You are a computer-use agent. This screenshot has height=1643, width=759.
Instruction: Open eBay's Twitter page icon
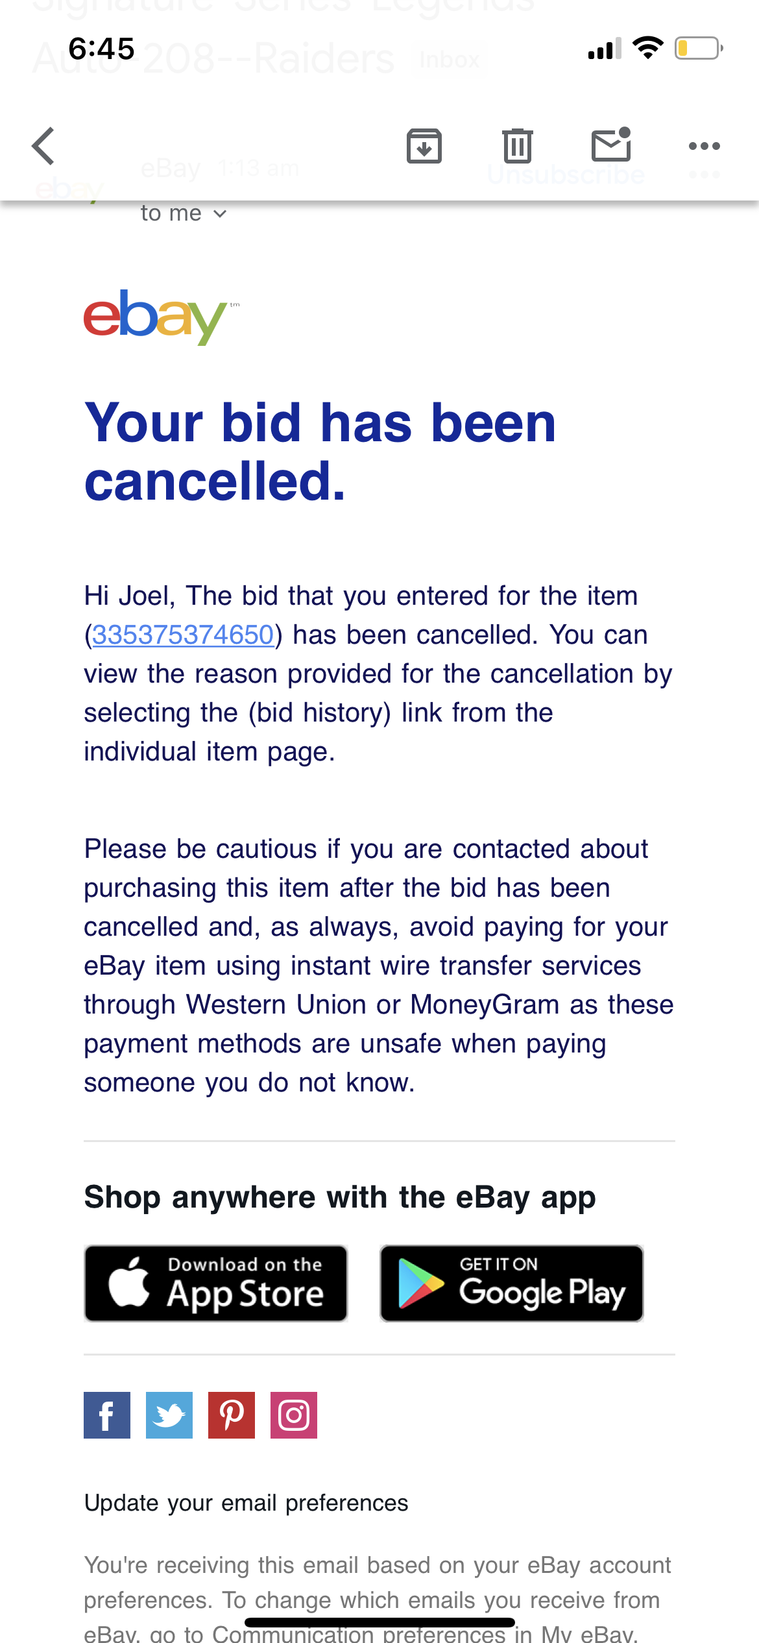click(169, 1415)
